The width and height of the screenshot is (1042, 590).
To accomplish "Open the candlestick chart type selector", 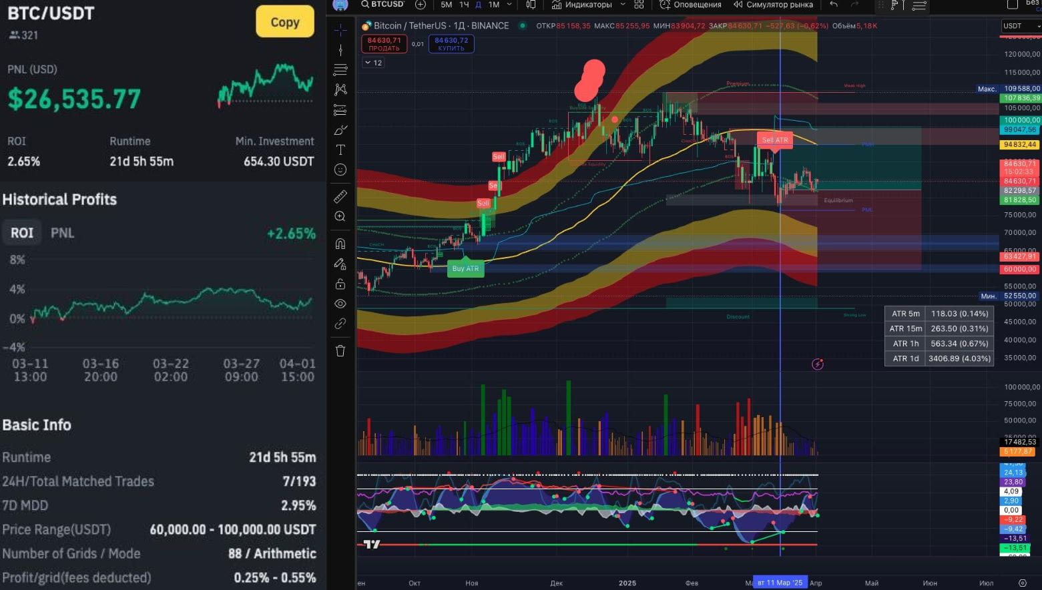I will pos(531,5).
